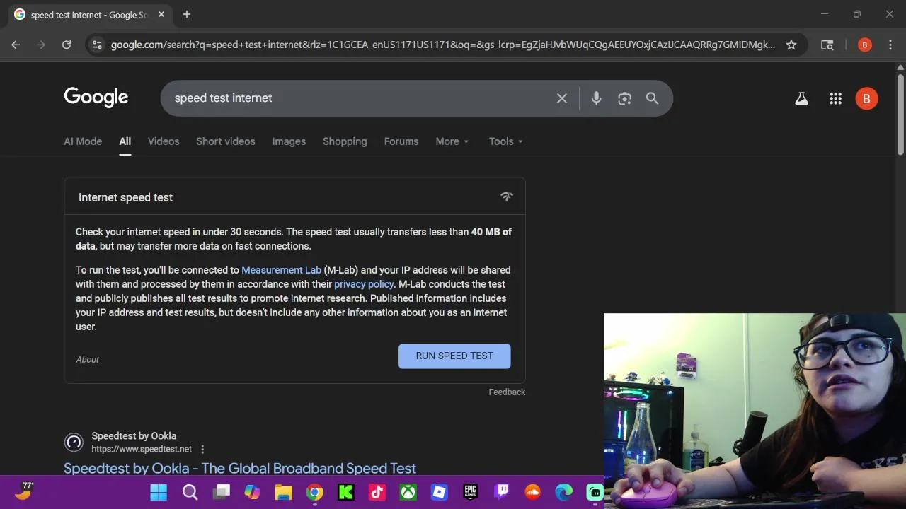This screenshot has width=906, height=509.
Task: Open Twitch from taskbar
Action: pos(501,492)
